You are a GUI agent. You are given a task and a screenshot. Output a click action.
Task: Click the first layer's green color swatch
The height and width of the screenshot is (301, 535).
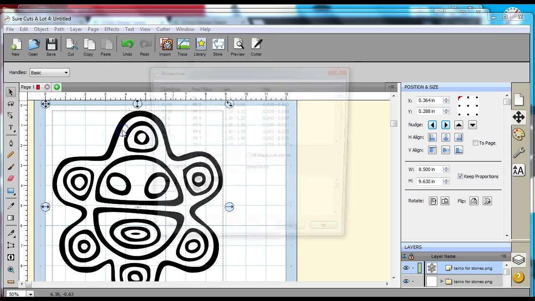(420, 268)
